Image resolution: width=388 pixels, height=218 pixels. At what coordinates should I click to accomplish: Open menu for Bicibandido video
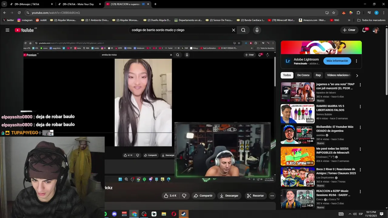360,127
